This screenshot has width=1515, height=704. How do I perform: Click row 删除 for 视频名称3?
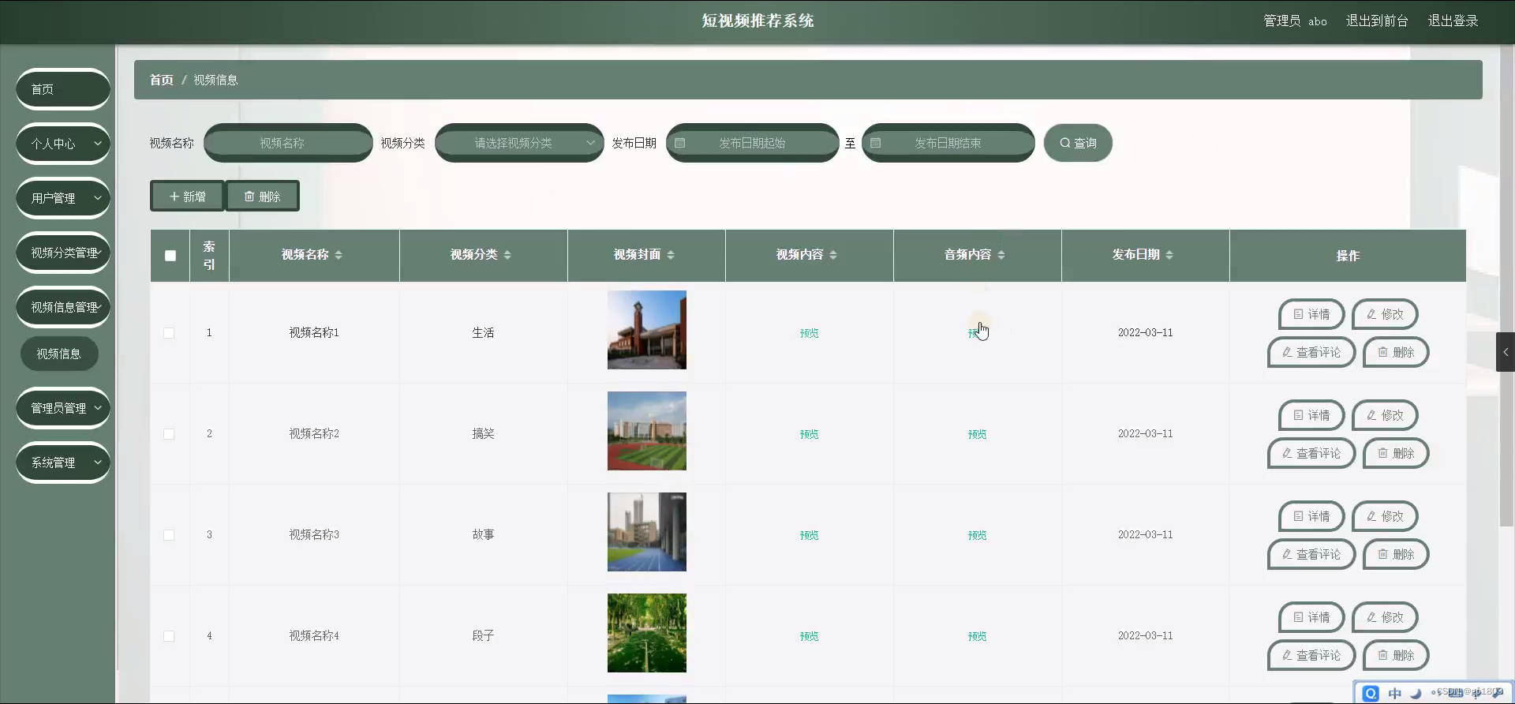coord(1396,554)
